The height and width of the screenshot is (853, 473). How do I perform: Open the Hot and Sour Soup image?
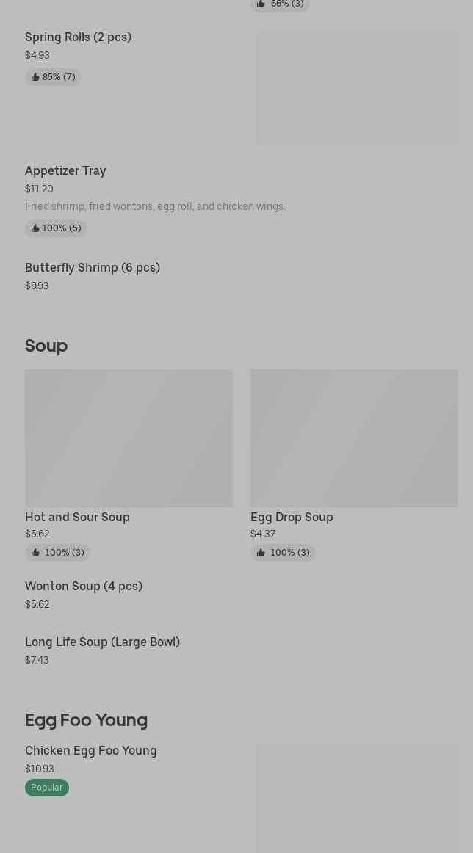pyautogui.click(x=129, y=438)
